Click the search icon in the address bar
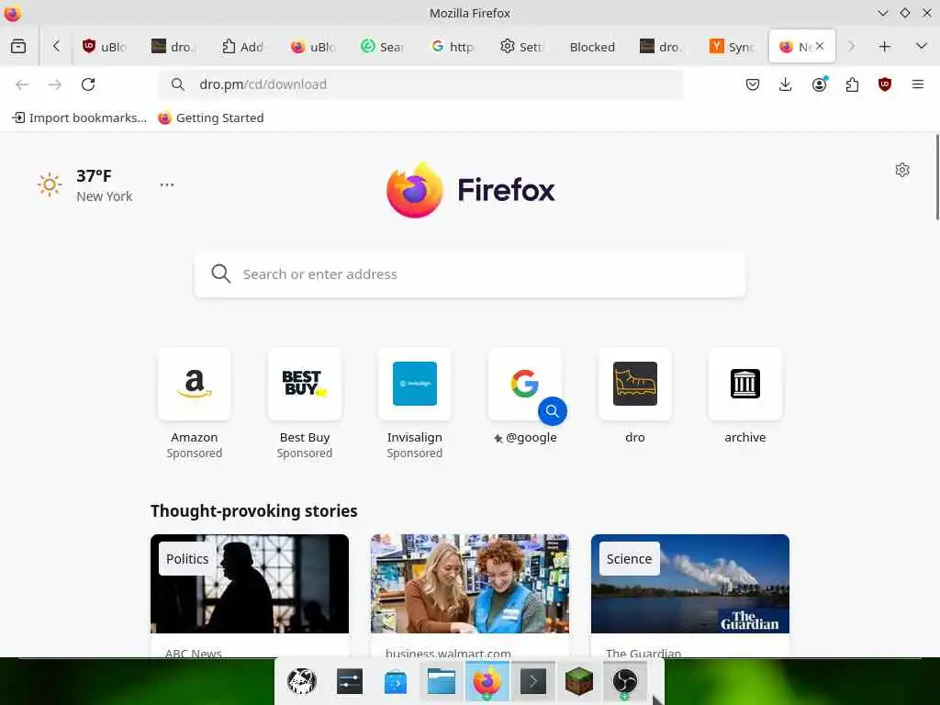 177,84
